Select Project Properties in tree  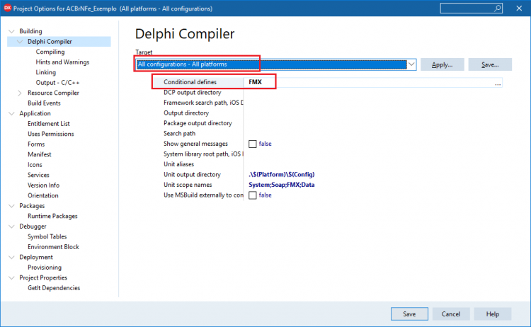pos(43,277)
